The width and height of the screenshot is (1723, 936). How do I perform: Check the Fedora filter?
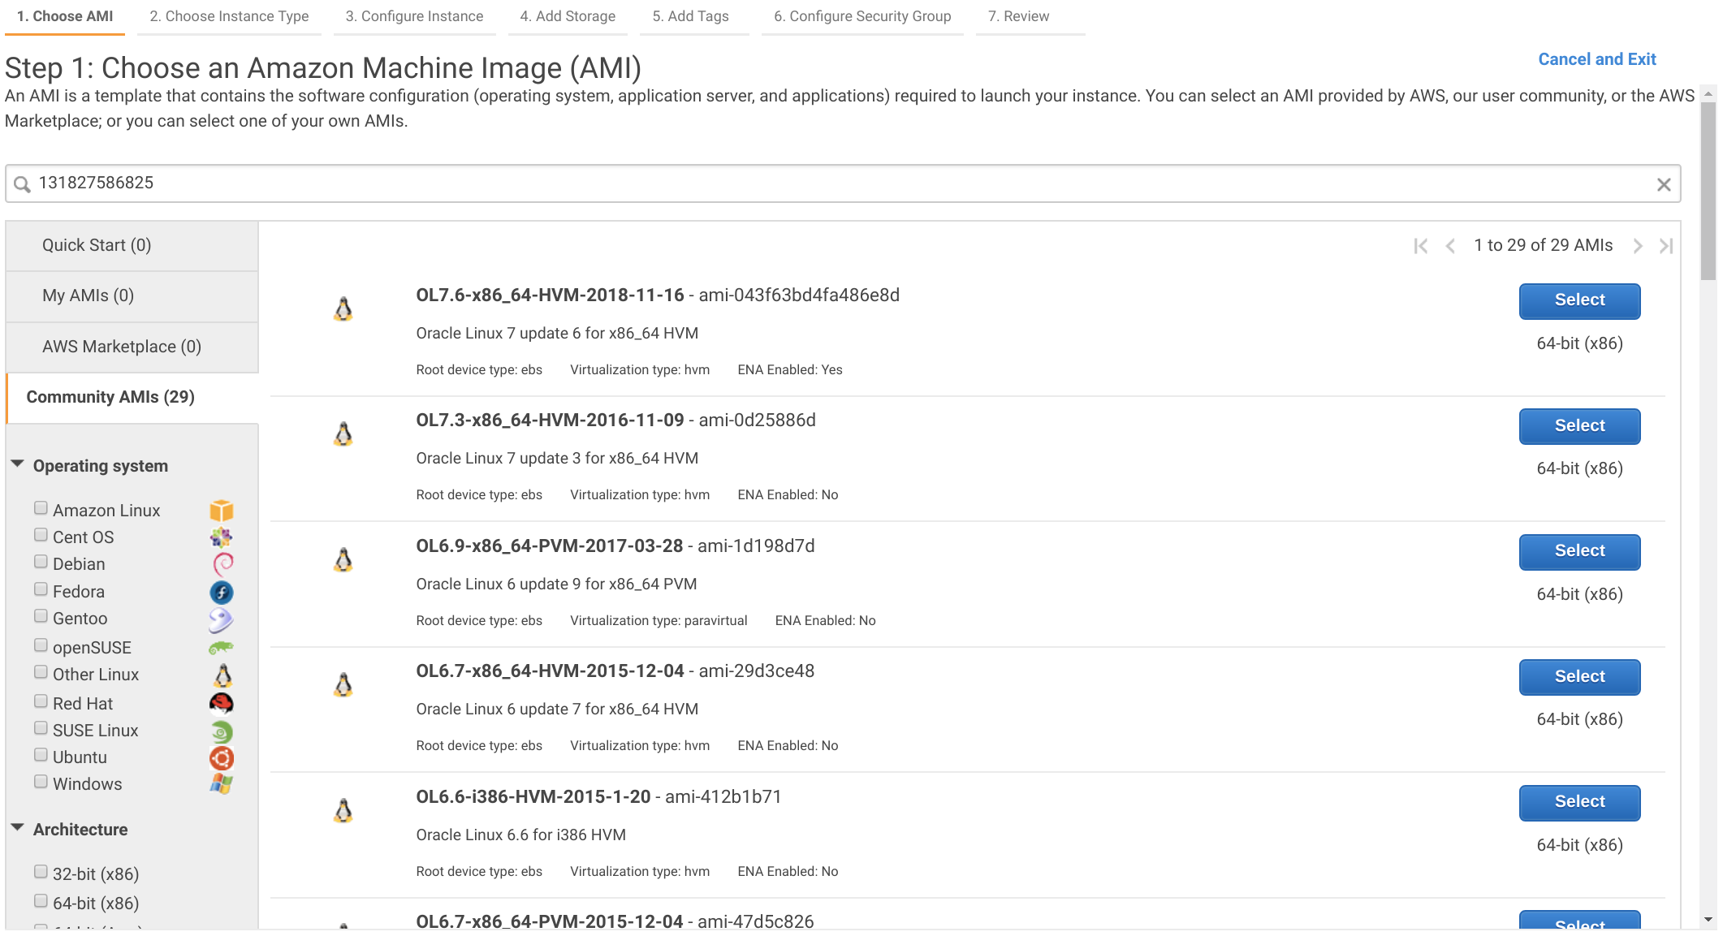[x=41, y=589]
